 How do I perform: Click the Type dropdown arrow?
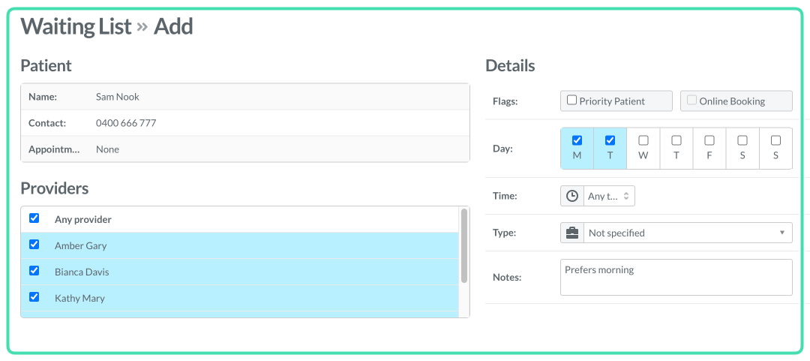[x=782, y=233]
